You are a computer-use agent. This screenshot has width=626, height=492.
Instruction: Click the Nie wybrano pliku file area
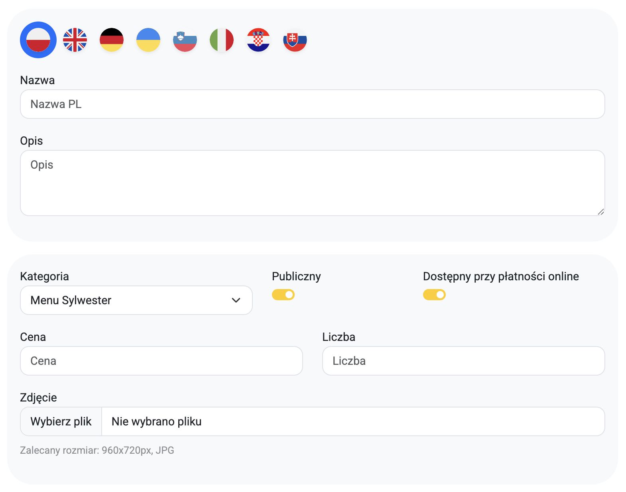click(x=352, y=421)
